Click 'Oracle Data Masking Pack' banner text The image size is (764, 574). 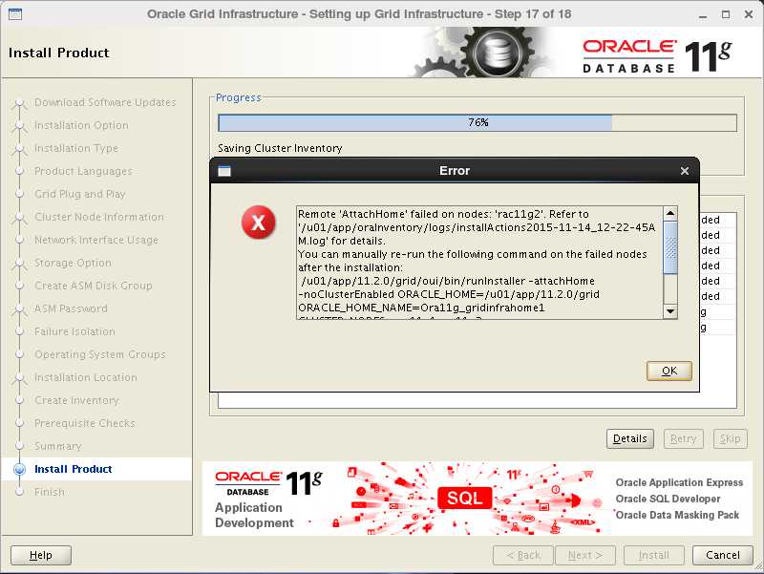tap(677, 515)
